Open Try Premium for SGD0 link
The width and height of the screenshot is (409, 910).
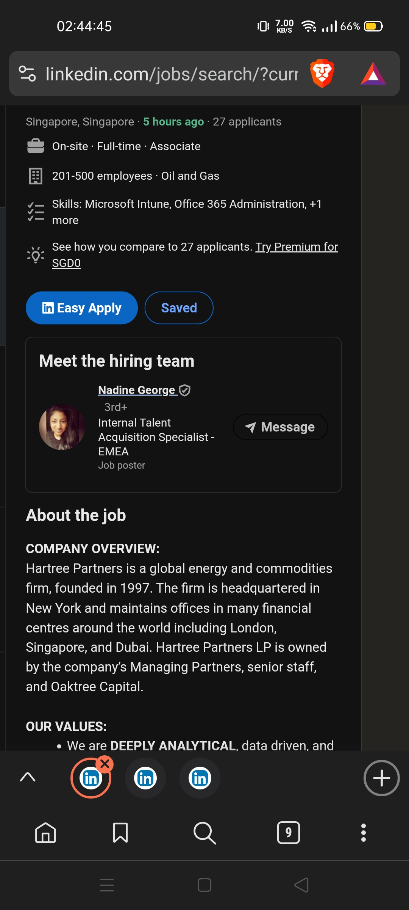(296, 247)
